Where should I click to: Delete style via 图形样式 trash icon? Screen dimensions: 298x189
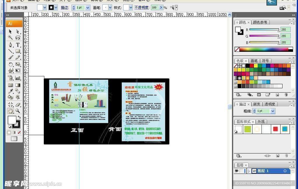286,156
